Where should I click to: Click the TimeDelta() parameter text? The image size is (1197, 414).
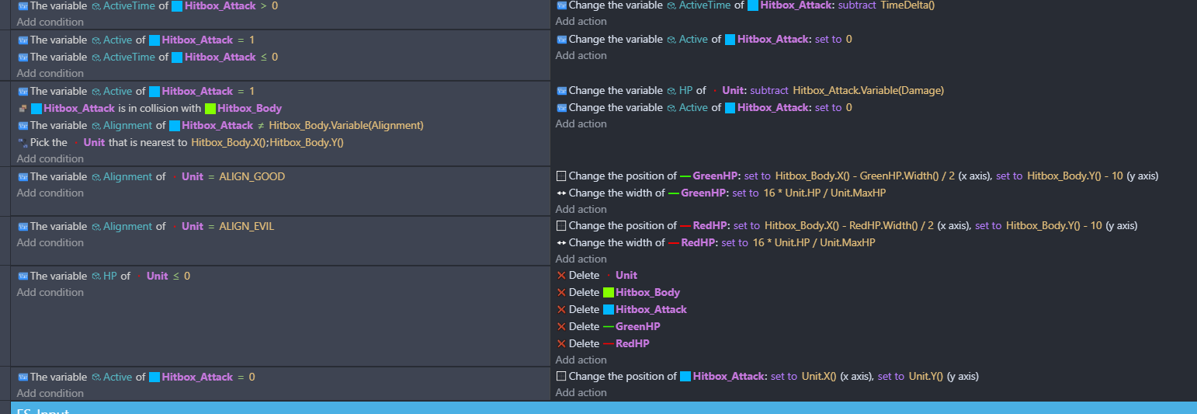click(x=907, y=5)
